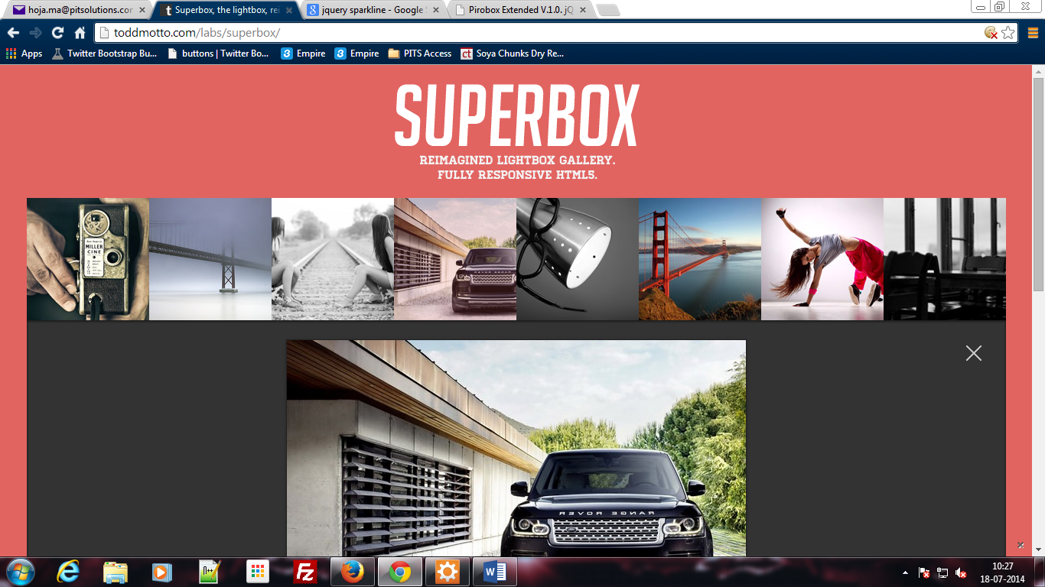Click the small x at the page's bottom-right
Image resolution: width=1045 pixels, height=587 pixels.
[1021, 545]
